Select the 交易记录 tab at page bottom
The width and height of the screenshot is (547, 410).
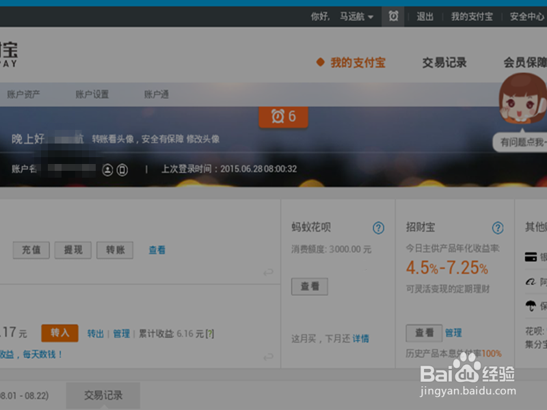click(x=103, y=396)
